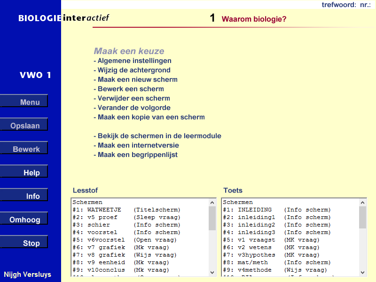Image resolution: width=376 pixels, height=282 pixels.
Task: Open Help from the sidebar
Action: (x=24, y=172)
